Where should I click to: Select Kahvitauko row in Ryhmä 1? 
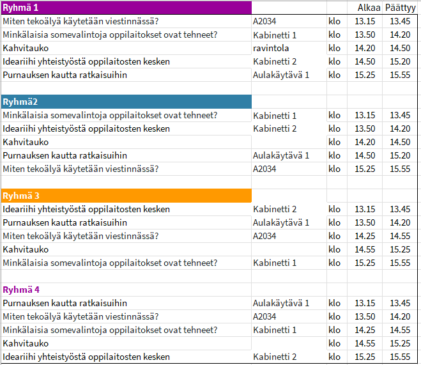tap(26, 48)
